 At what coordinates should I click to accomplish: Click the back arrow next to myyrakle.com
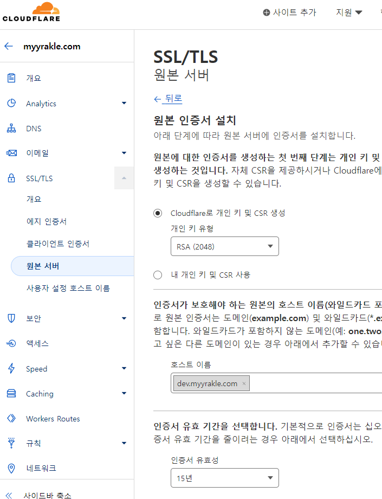(9, 46)
